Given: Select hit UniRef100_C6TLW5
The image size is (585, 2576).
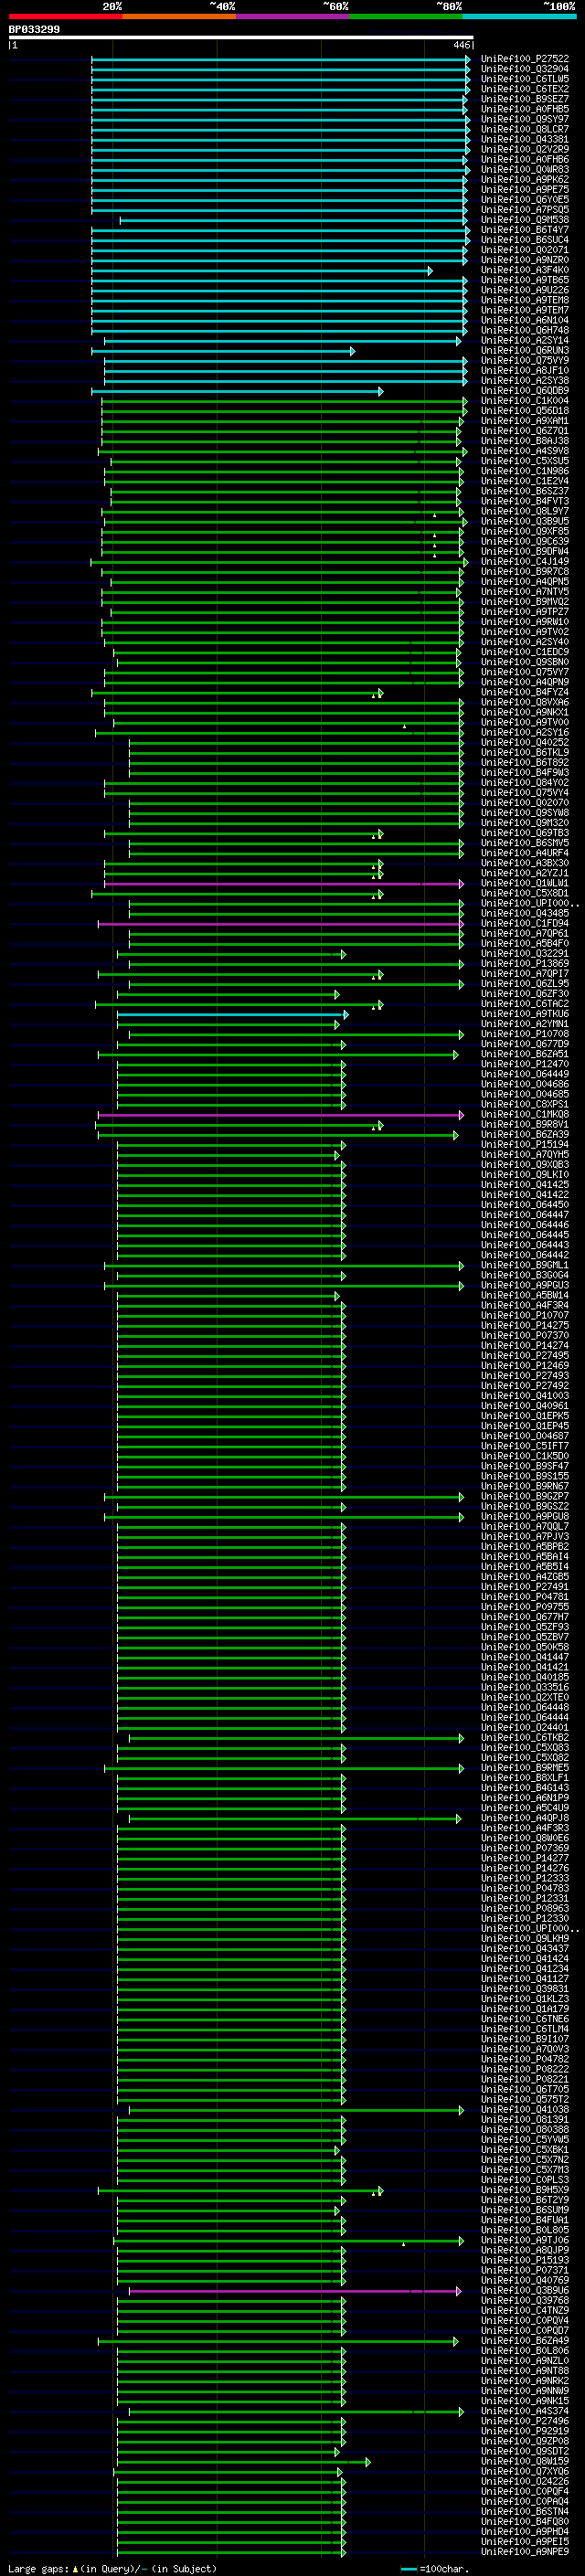Looking at the screenshot, I should pyautogui.click(x=525, y=79).
